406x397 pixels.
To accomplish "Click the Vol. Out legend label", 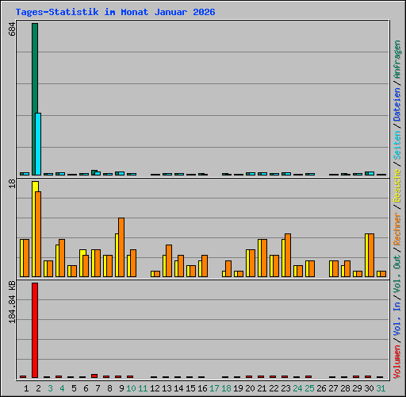I will 397,274.
